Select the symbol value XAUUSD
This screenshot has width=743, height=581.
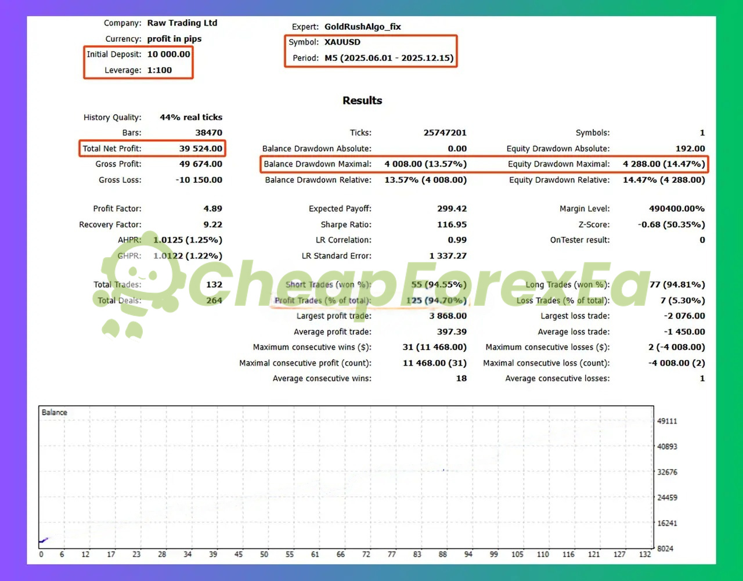(342, 42)
